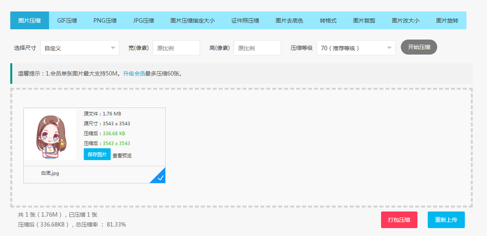
Task: Open the 图片裁剪 tab
Action: point(363,21)
